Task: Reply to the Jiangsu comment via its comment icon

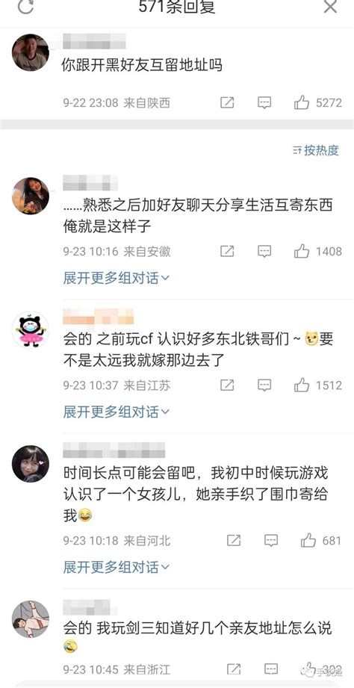Action: pyautogui.click(x=264, y=385)
